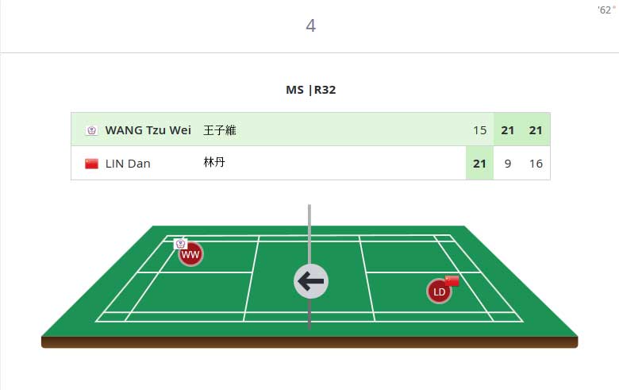The width and height of the screenshot is (619, 390).
Task: Click the China flag above LD marker
Action: (x=452, y=280)
